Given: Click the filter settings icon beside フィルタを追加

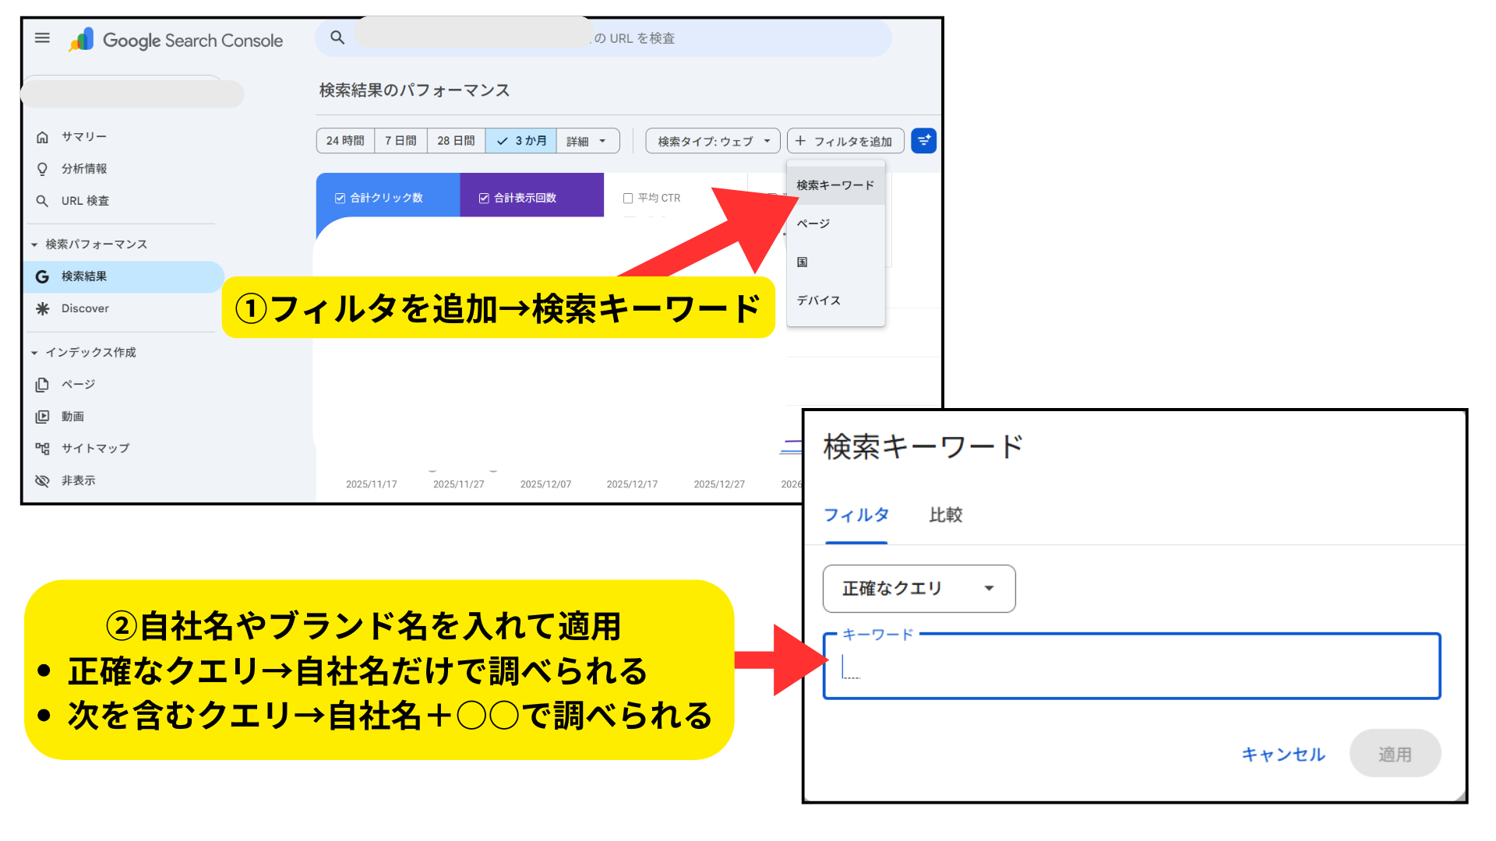Looking at the screenshot, I should (x=923, y=140).
